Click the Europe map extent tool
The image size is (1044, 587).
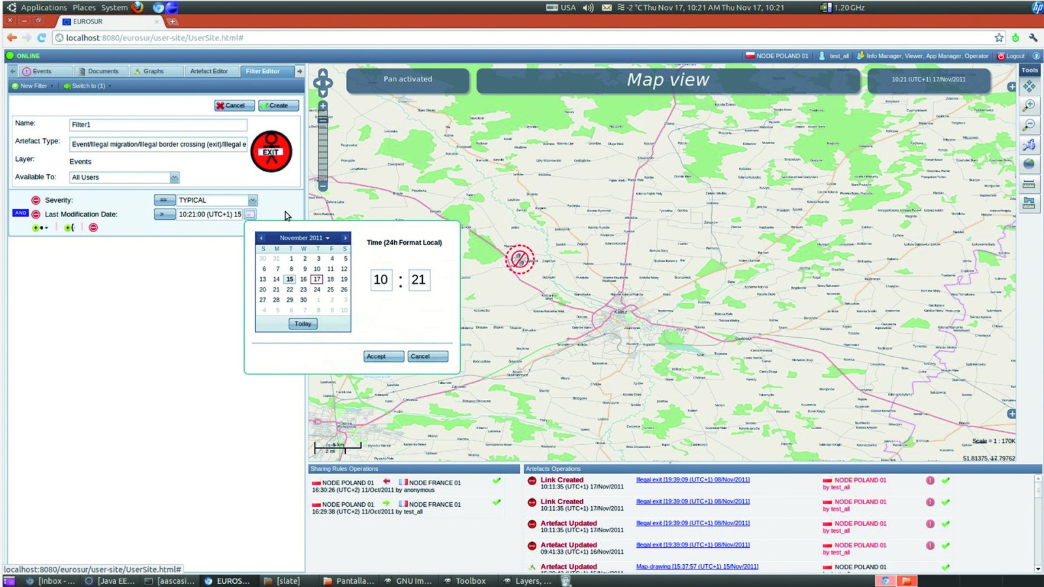tap(1029, 145)
